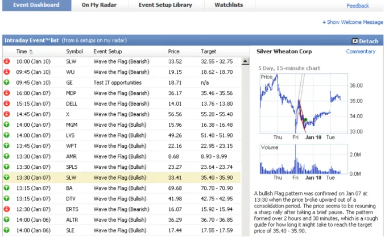
Task: Click the red bearish icon in MDP row
Action: coord(7,93)
